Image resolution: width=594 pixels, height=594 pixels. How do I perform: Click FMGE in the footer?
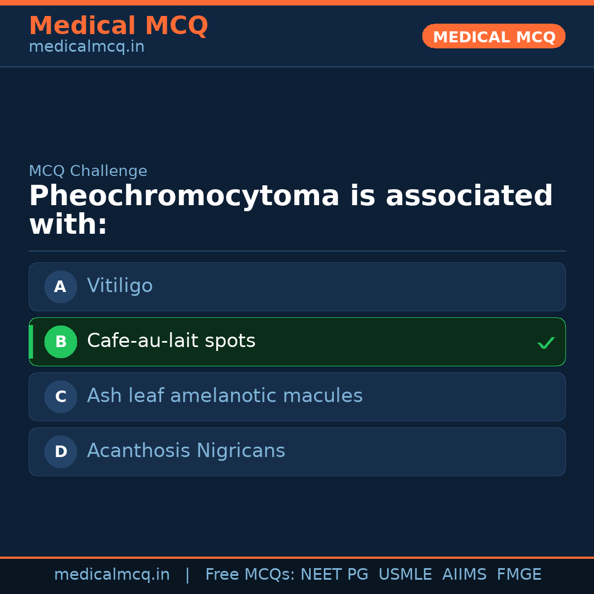[519, 575]
